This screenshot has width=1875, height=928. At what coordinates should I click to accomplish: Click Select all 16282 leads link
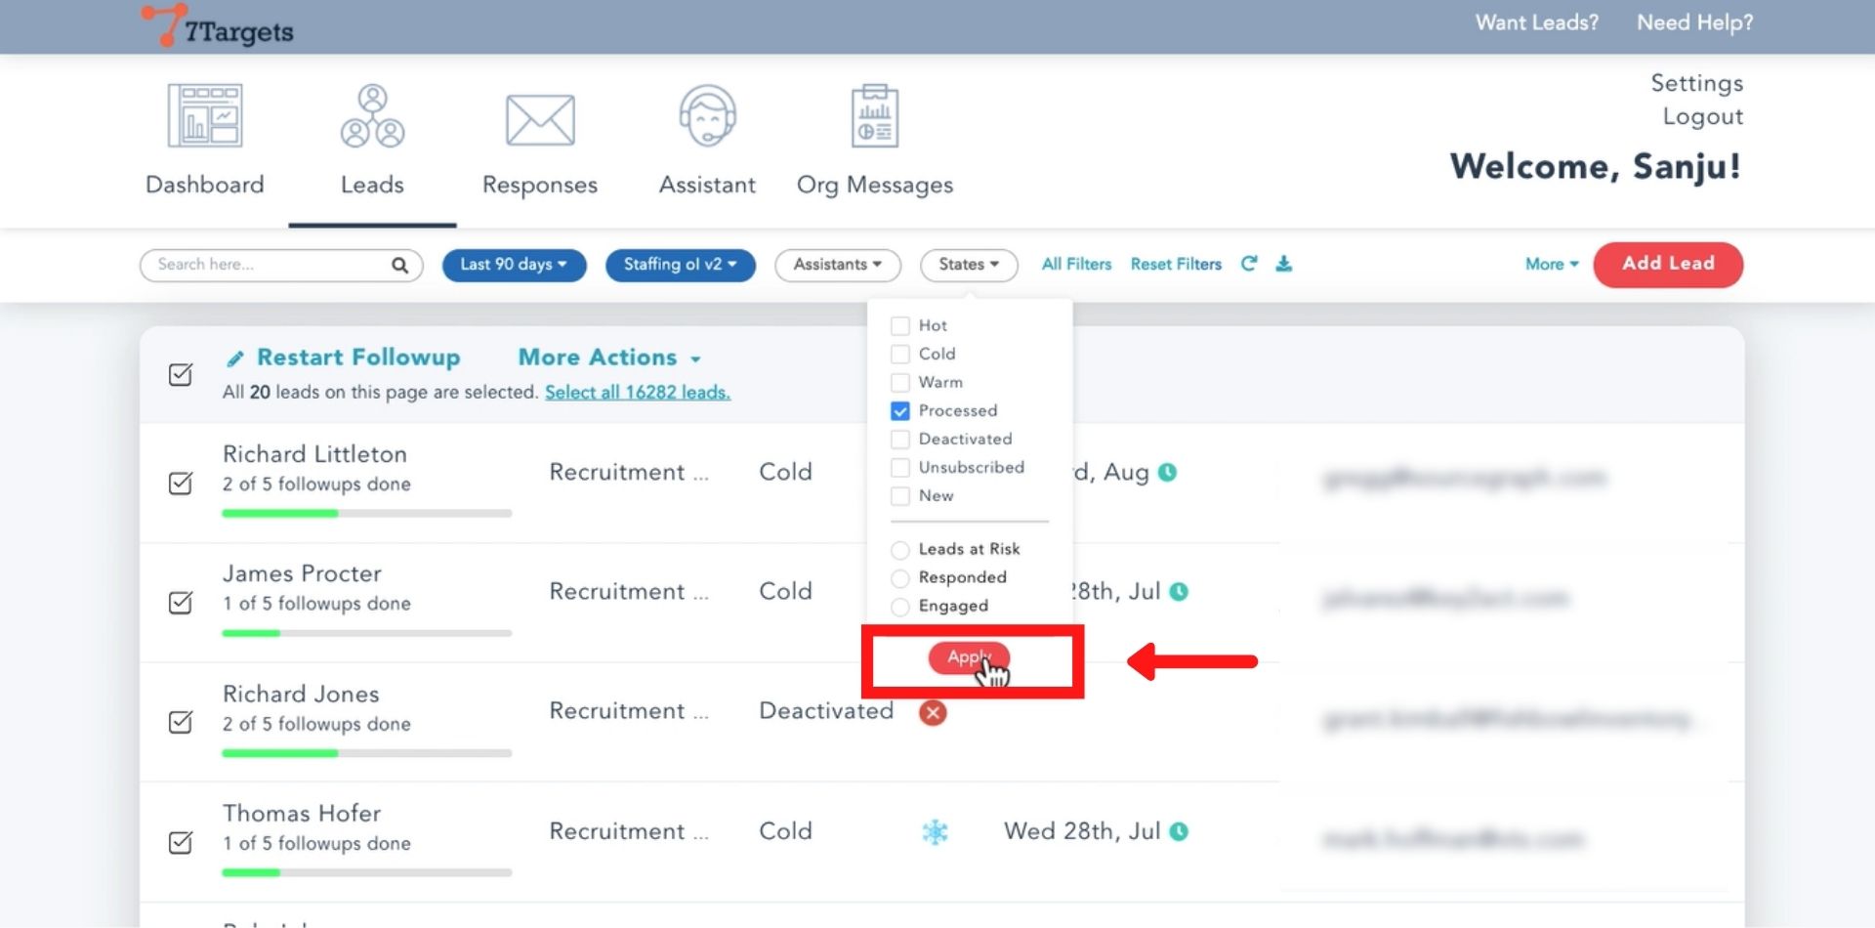tap(637, 393)
